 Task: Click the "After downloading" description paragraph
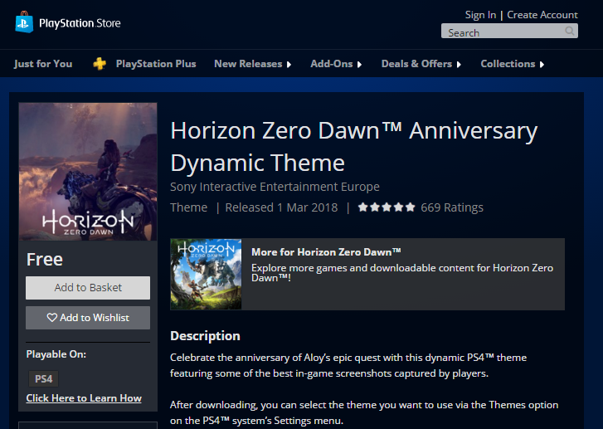click(364, 413)
